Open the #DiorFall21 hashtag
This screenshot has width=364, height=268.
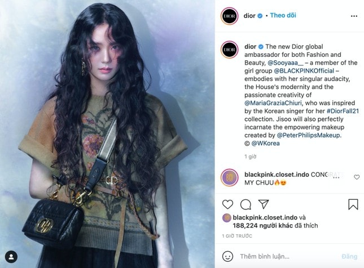pos(343,111)
